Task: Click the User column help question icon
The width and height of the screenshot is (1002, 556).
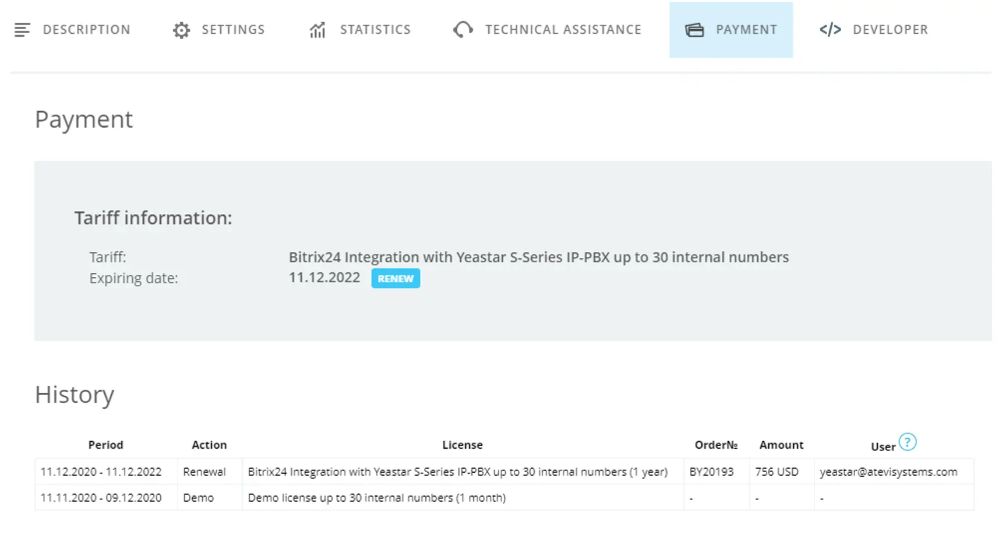Action: coord(907,442)
